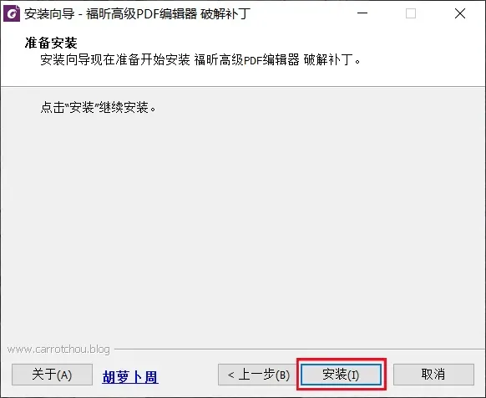Minimize the setup wizard window

coord(362,13)
